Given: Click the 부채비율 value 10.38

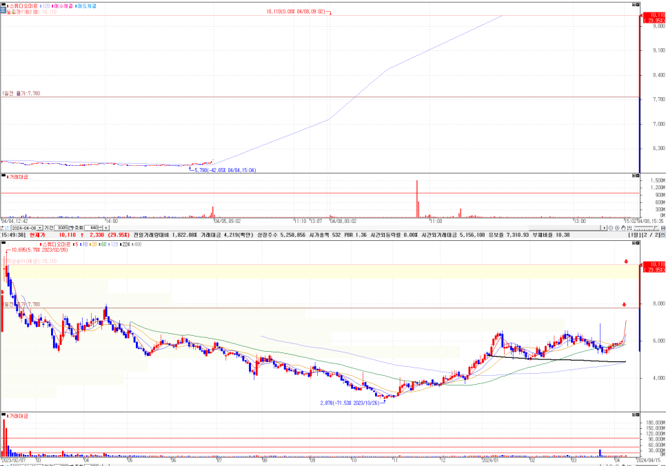Looking at the screenshot, I should coord(563,235).
